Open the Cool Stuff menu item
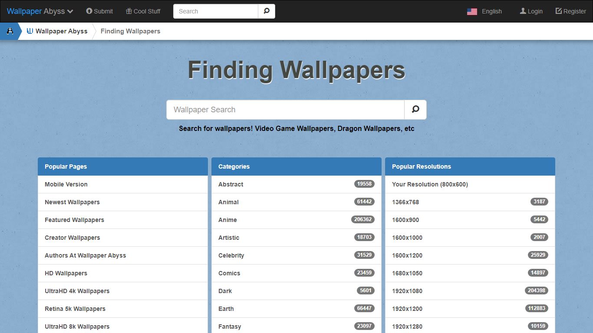The image size is (593, 333). [143, 11]
